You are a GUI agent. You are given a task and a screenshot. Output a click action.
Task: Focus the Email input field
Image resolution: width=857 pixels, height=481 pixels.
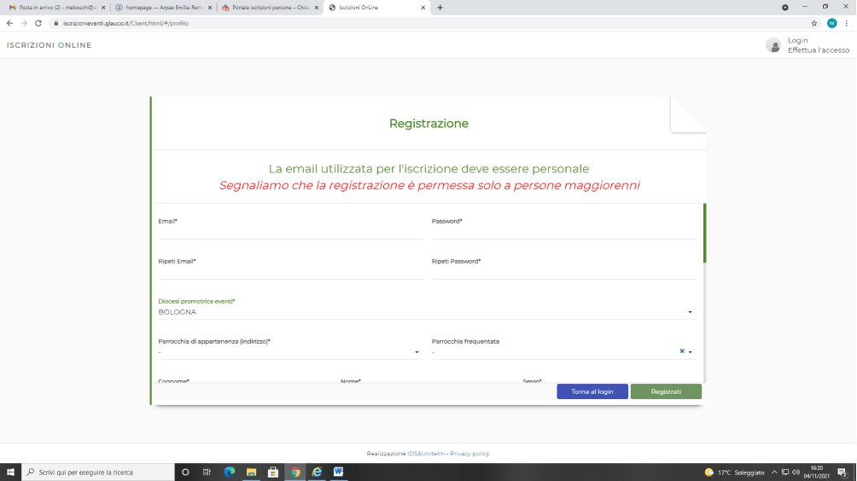(x=290, y=232)
